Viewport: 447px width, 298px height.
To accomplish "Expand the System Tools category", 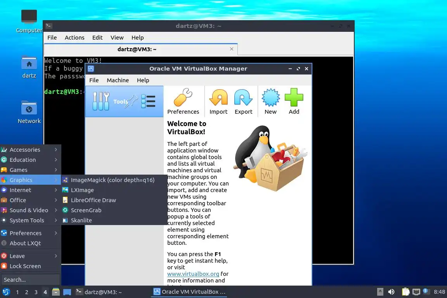I will pyautogui.click(x=31, y=220).
